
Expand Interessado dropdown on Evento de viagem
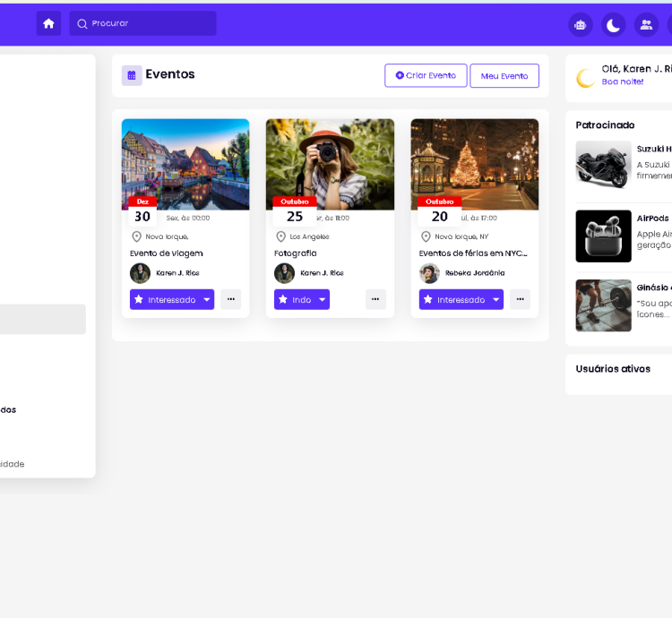coord(207,300)
